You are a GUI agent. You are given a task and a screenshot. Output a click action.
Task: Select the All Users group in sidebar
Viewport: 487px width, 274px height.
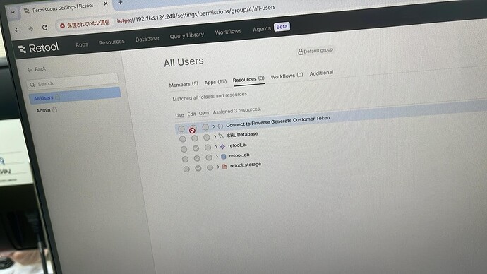click(75, 95)
